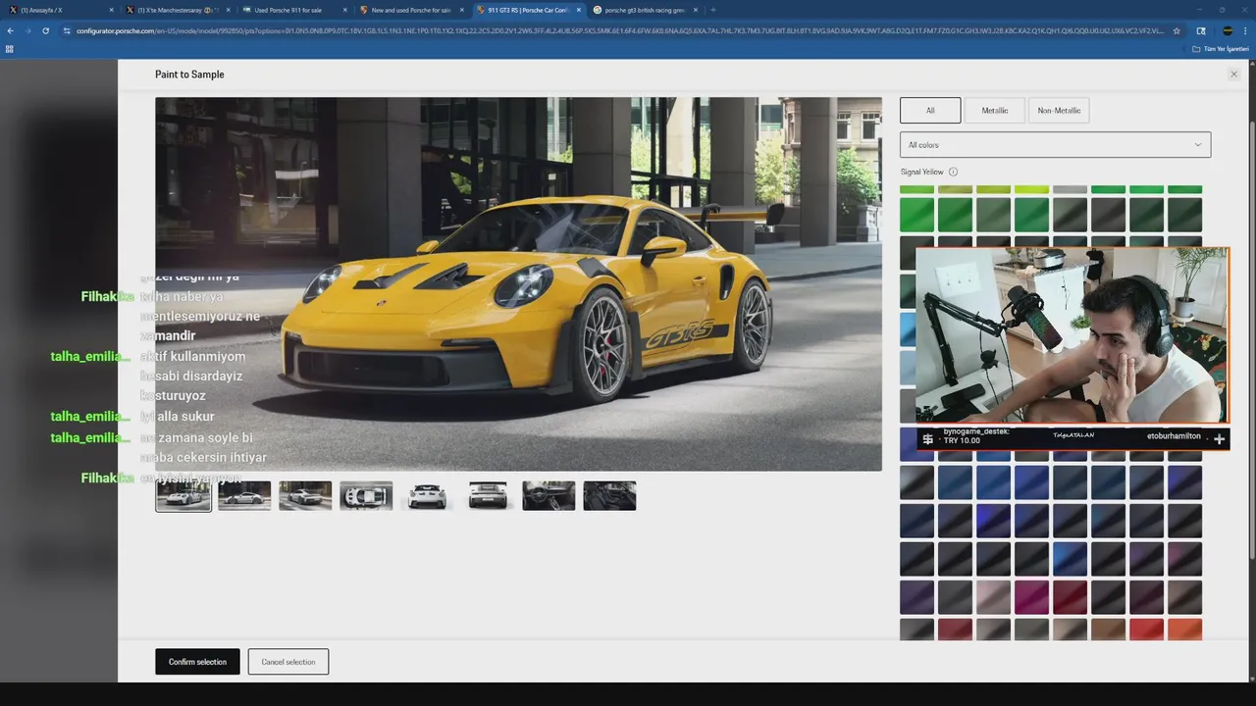Cancel the paint selection

click(x=288, y=662)
